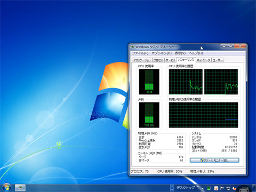Switch to アプリケーション tab

(x=142, y=60)
